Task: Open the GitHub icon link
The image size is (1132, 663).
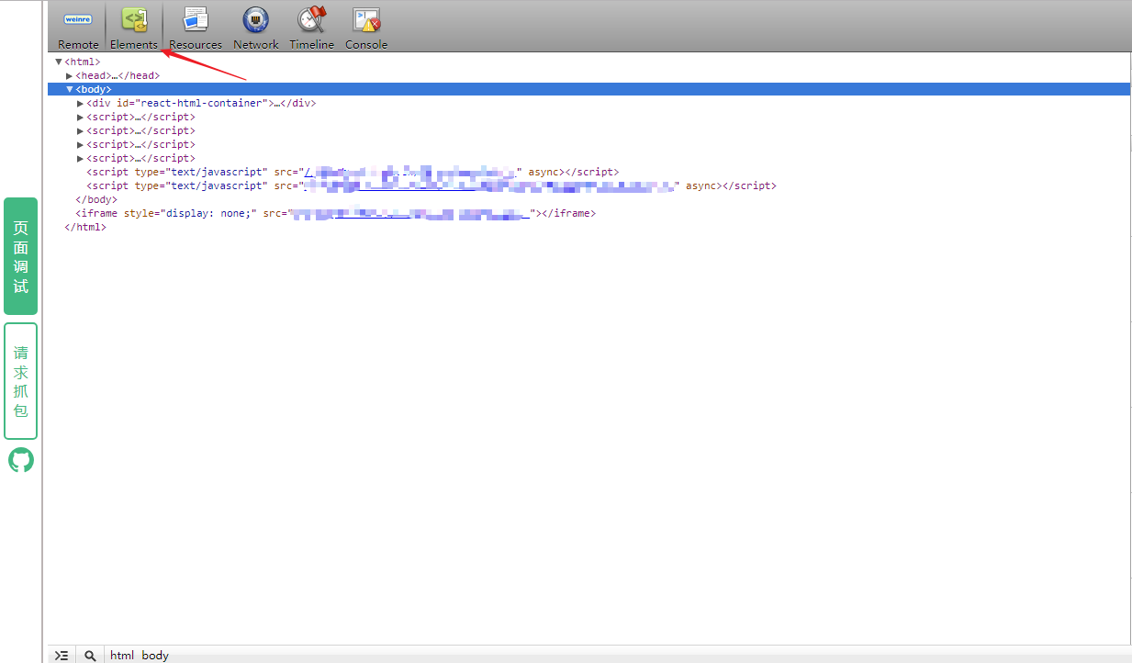Action: [21, 460]
